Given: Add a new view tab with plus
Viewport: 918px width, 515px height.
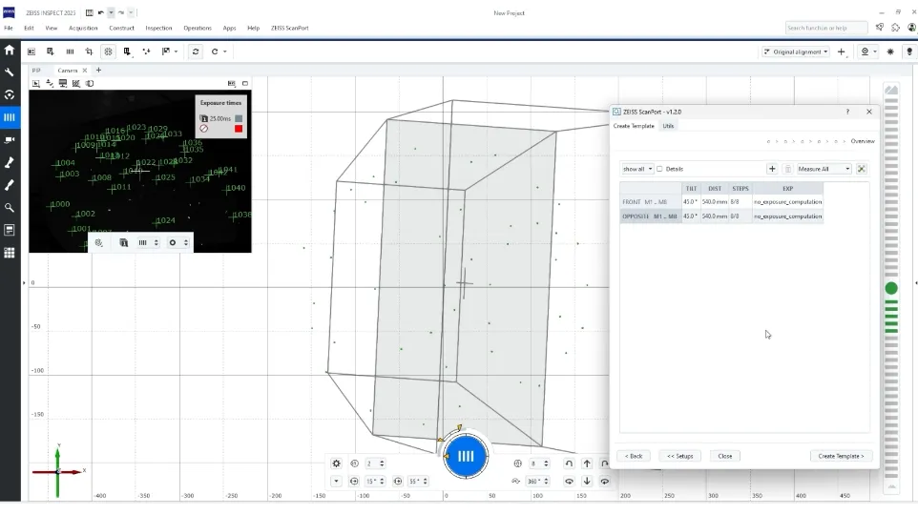Looking at the screenshot, I should click(98, 71).
